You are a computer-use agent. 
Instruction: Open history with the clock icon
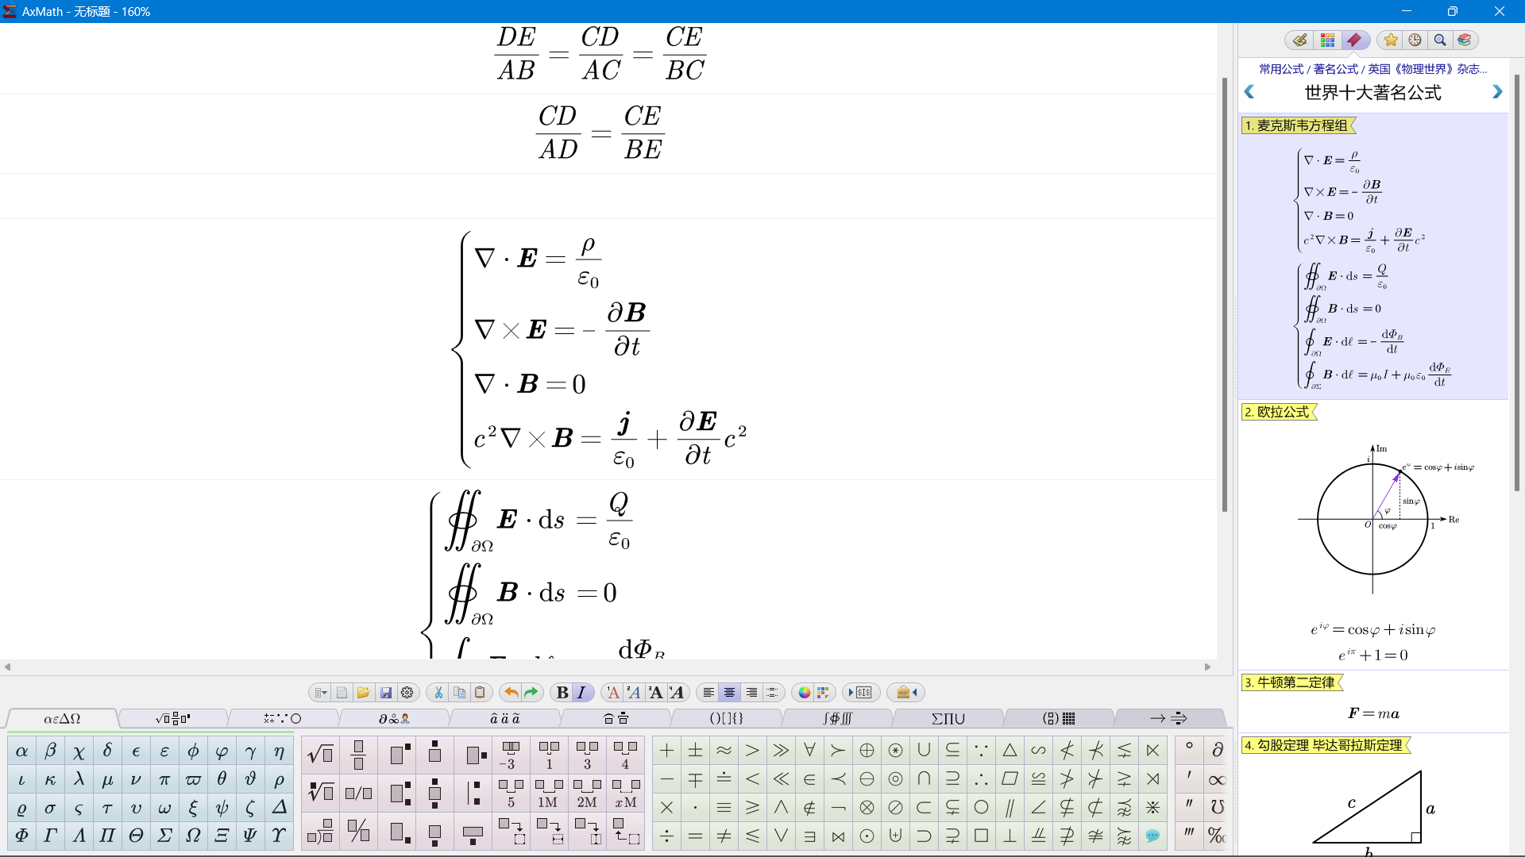coord(1415,40)
